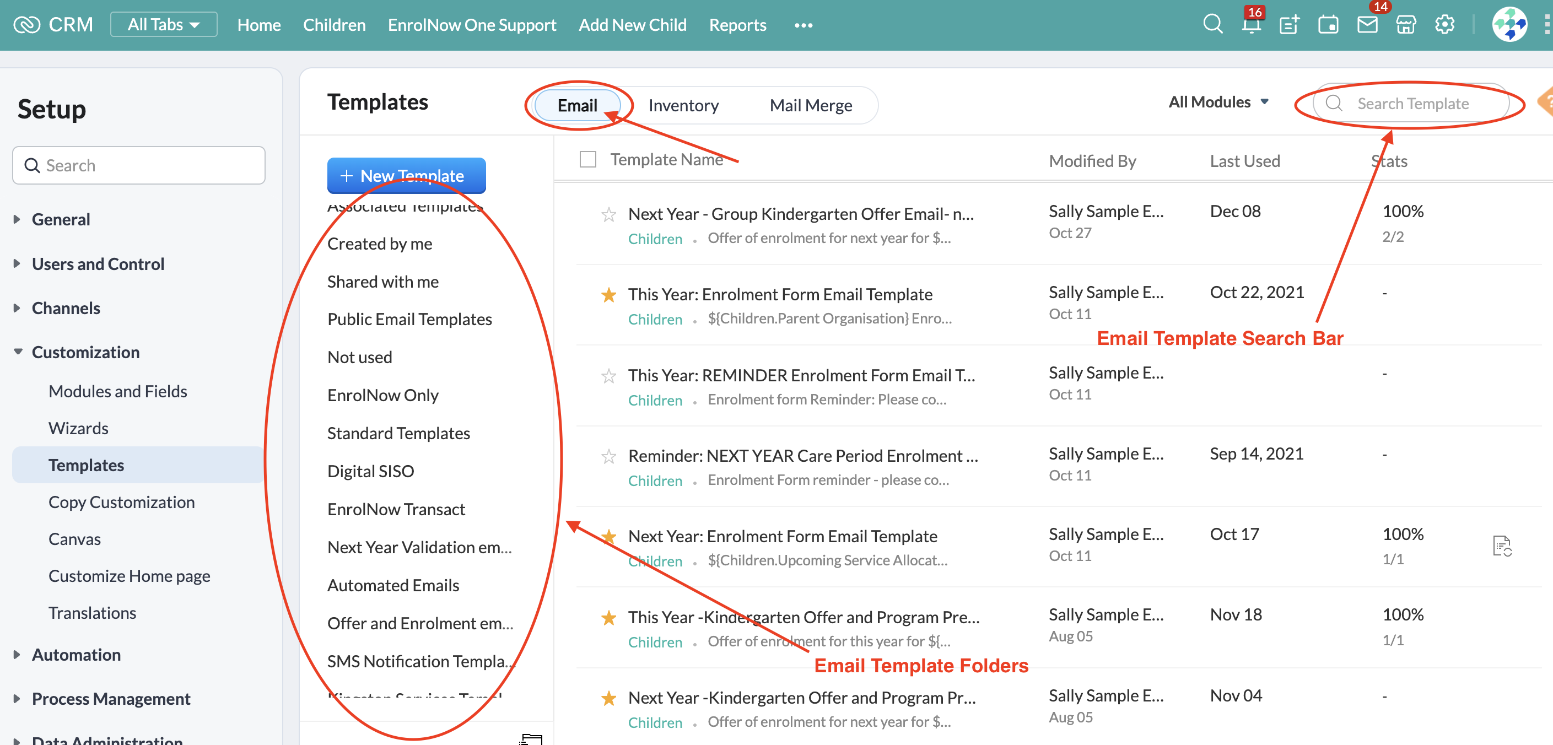Unstar This Year Enrolment Form Email Template
The image size is (1553, 745).
pos(609,295)
